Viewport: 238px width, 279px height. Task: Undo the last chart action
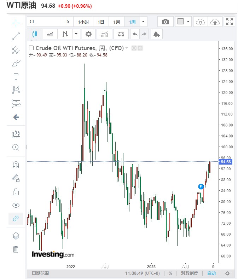(135, 34)
